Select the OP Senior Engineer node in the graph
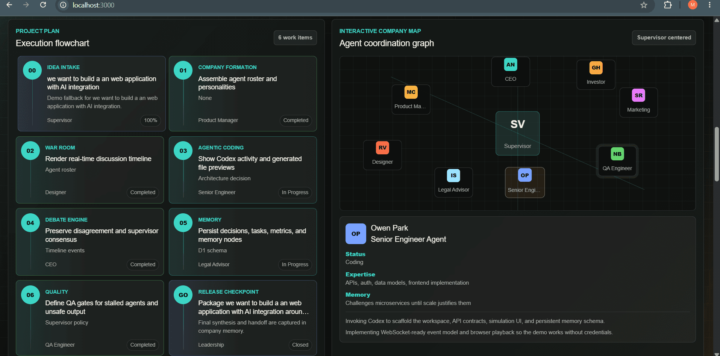 [524, 183]
